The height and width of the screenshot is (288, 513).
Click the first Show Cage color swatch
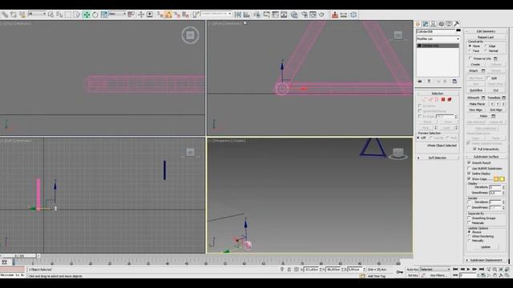tap(496, 179)
